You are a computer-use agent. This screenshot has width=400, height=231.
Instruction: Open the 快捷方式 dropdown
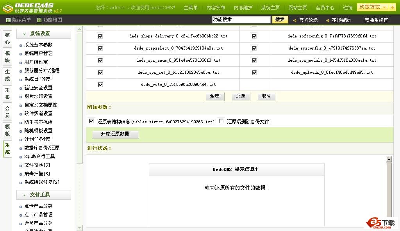click(384, 7)
